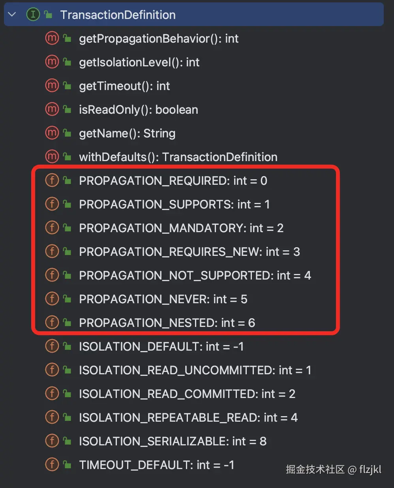Screen dimensions: 394x488
Task: Click field icon next to PROPAGATION_NESTED
Action: click(52, 322)
